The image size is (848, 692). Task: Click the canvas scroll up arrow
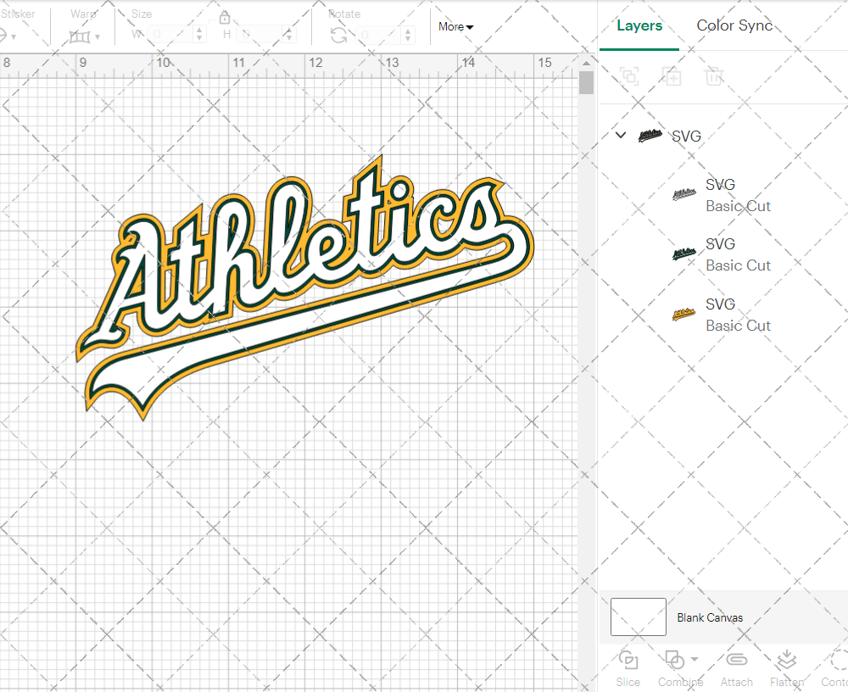pos(586,63)
